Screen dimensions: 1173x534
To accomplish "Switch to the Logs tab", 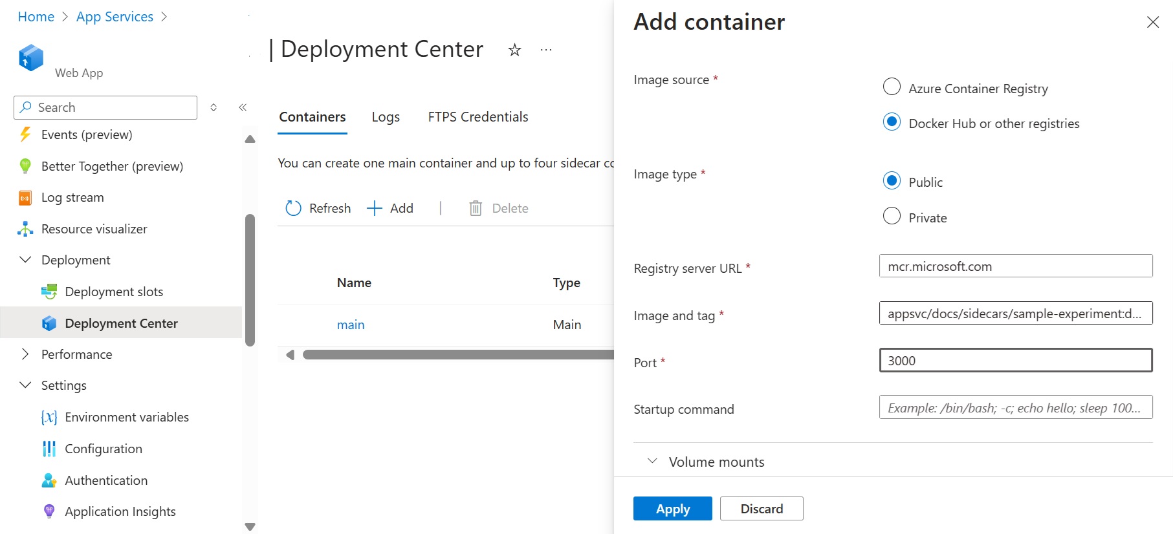I will [x=386, y=117].
